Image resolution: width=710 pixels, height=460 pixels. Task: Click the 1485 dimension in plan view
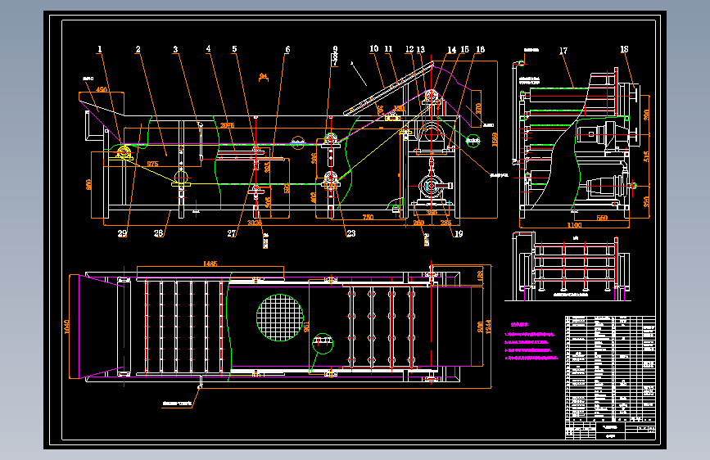(x=210, y=264)
